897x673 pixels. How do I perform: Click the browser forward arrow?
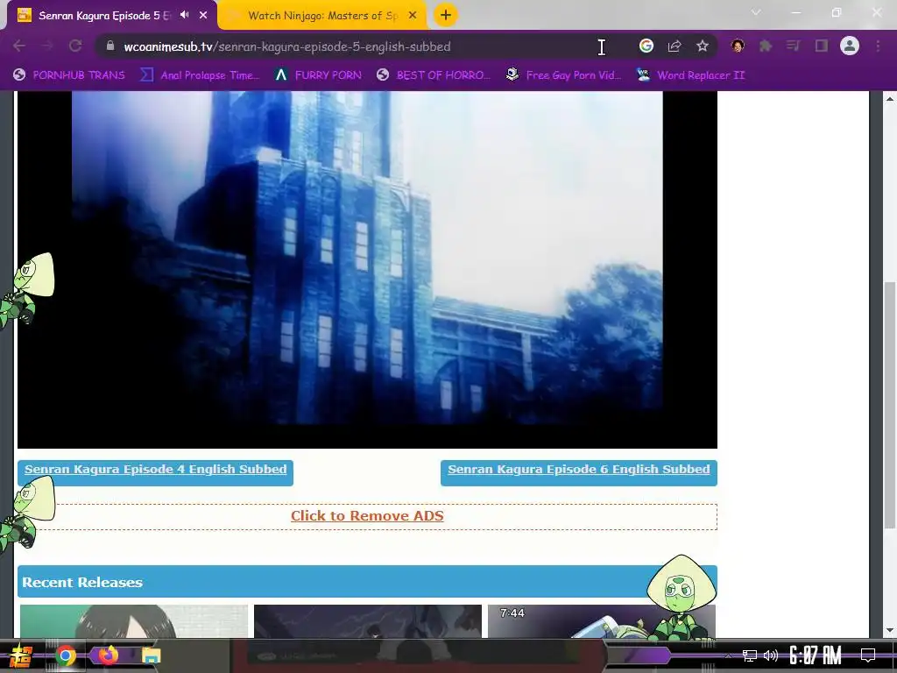tap(47, 46)
